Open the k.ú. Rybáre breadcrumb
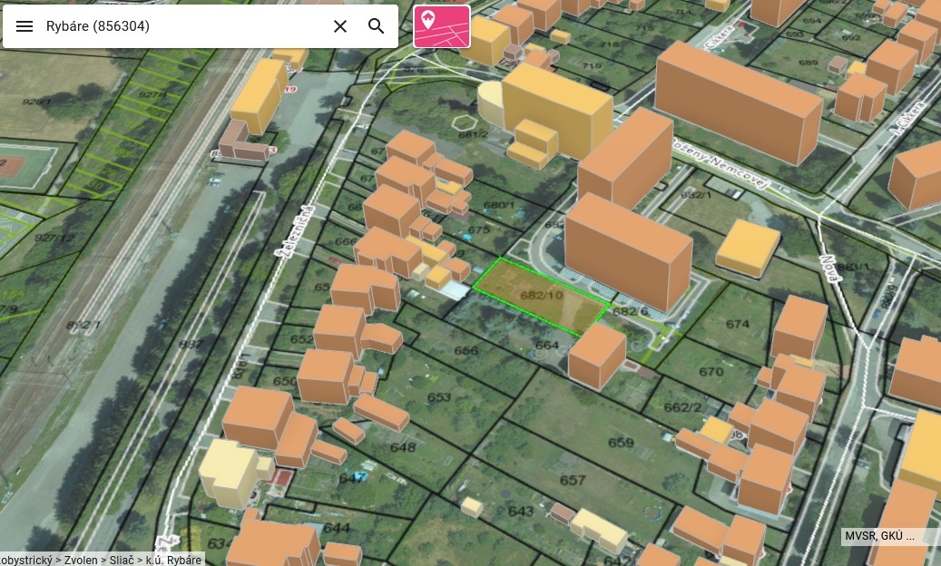This screenshot has width=941, height=566. [x=173, y=560]
